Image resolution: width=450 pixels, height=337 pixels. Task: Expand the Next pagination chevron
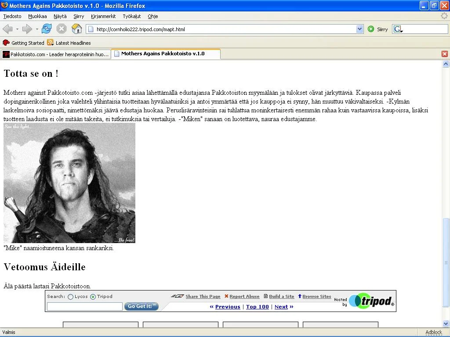tap(291, 307)
